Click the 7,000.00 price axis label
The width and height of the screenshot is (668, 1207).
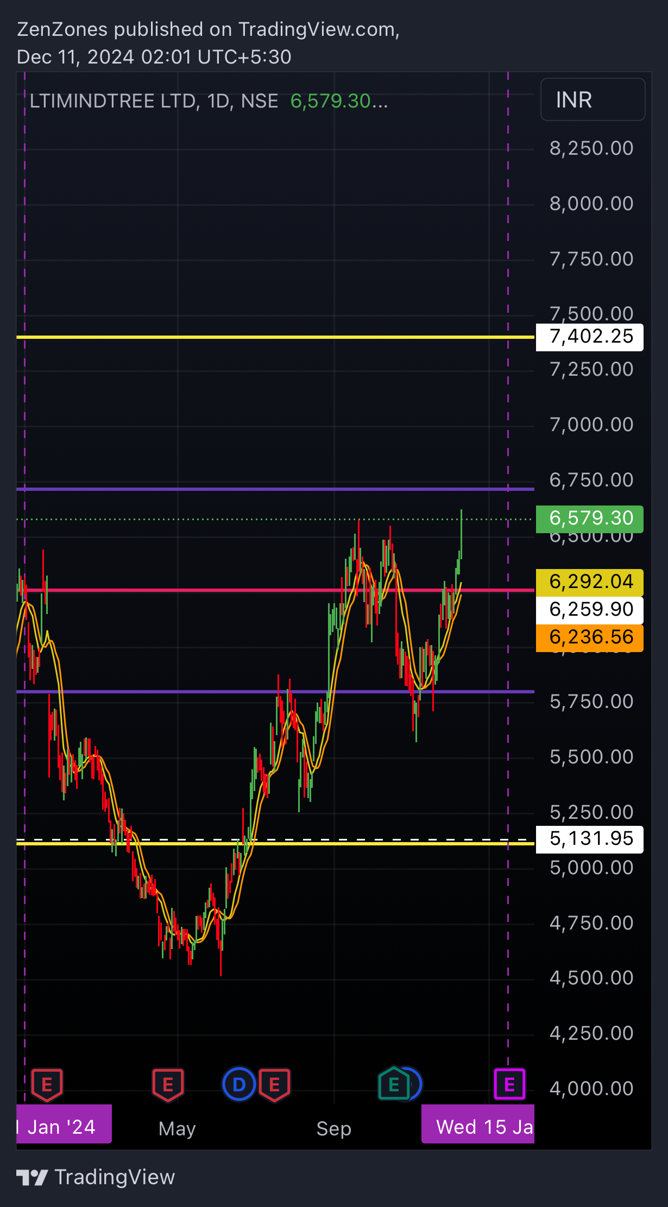(591, 425)
